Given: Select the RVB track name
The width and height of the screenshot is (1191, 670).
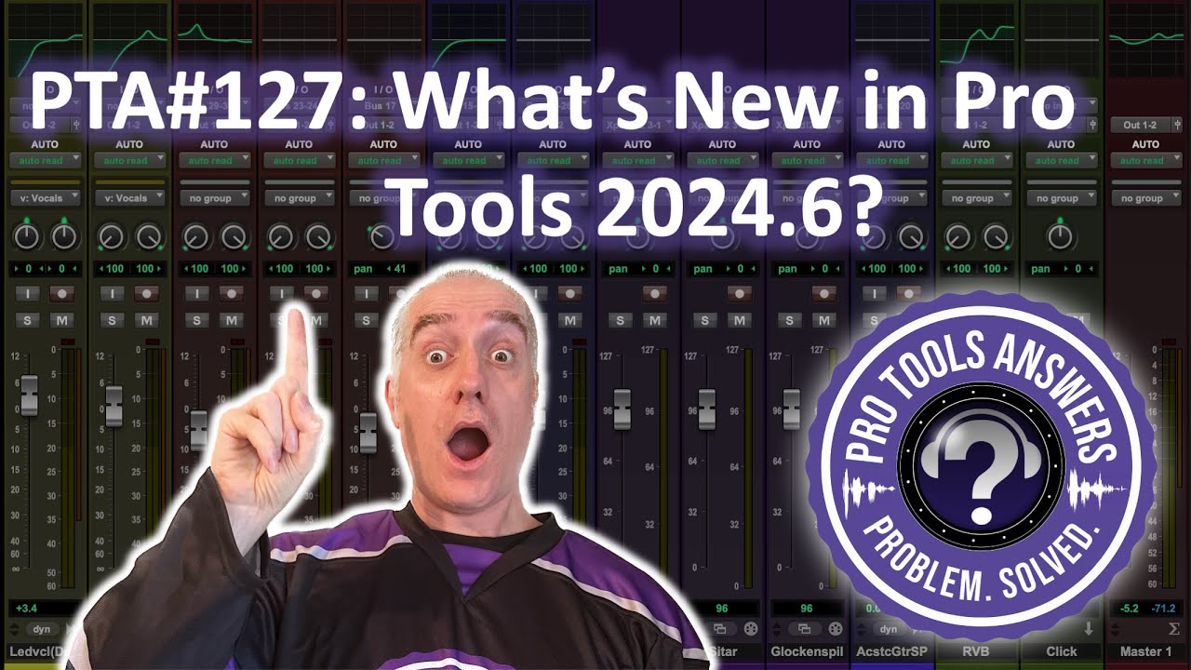Looking at the screenshot, I should (976, 651).
